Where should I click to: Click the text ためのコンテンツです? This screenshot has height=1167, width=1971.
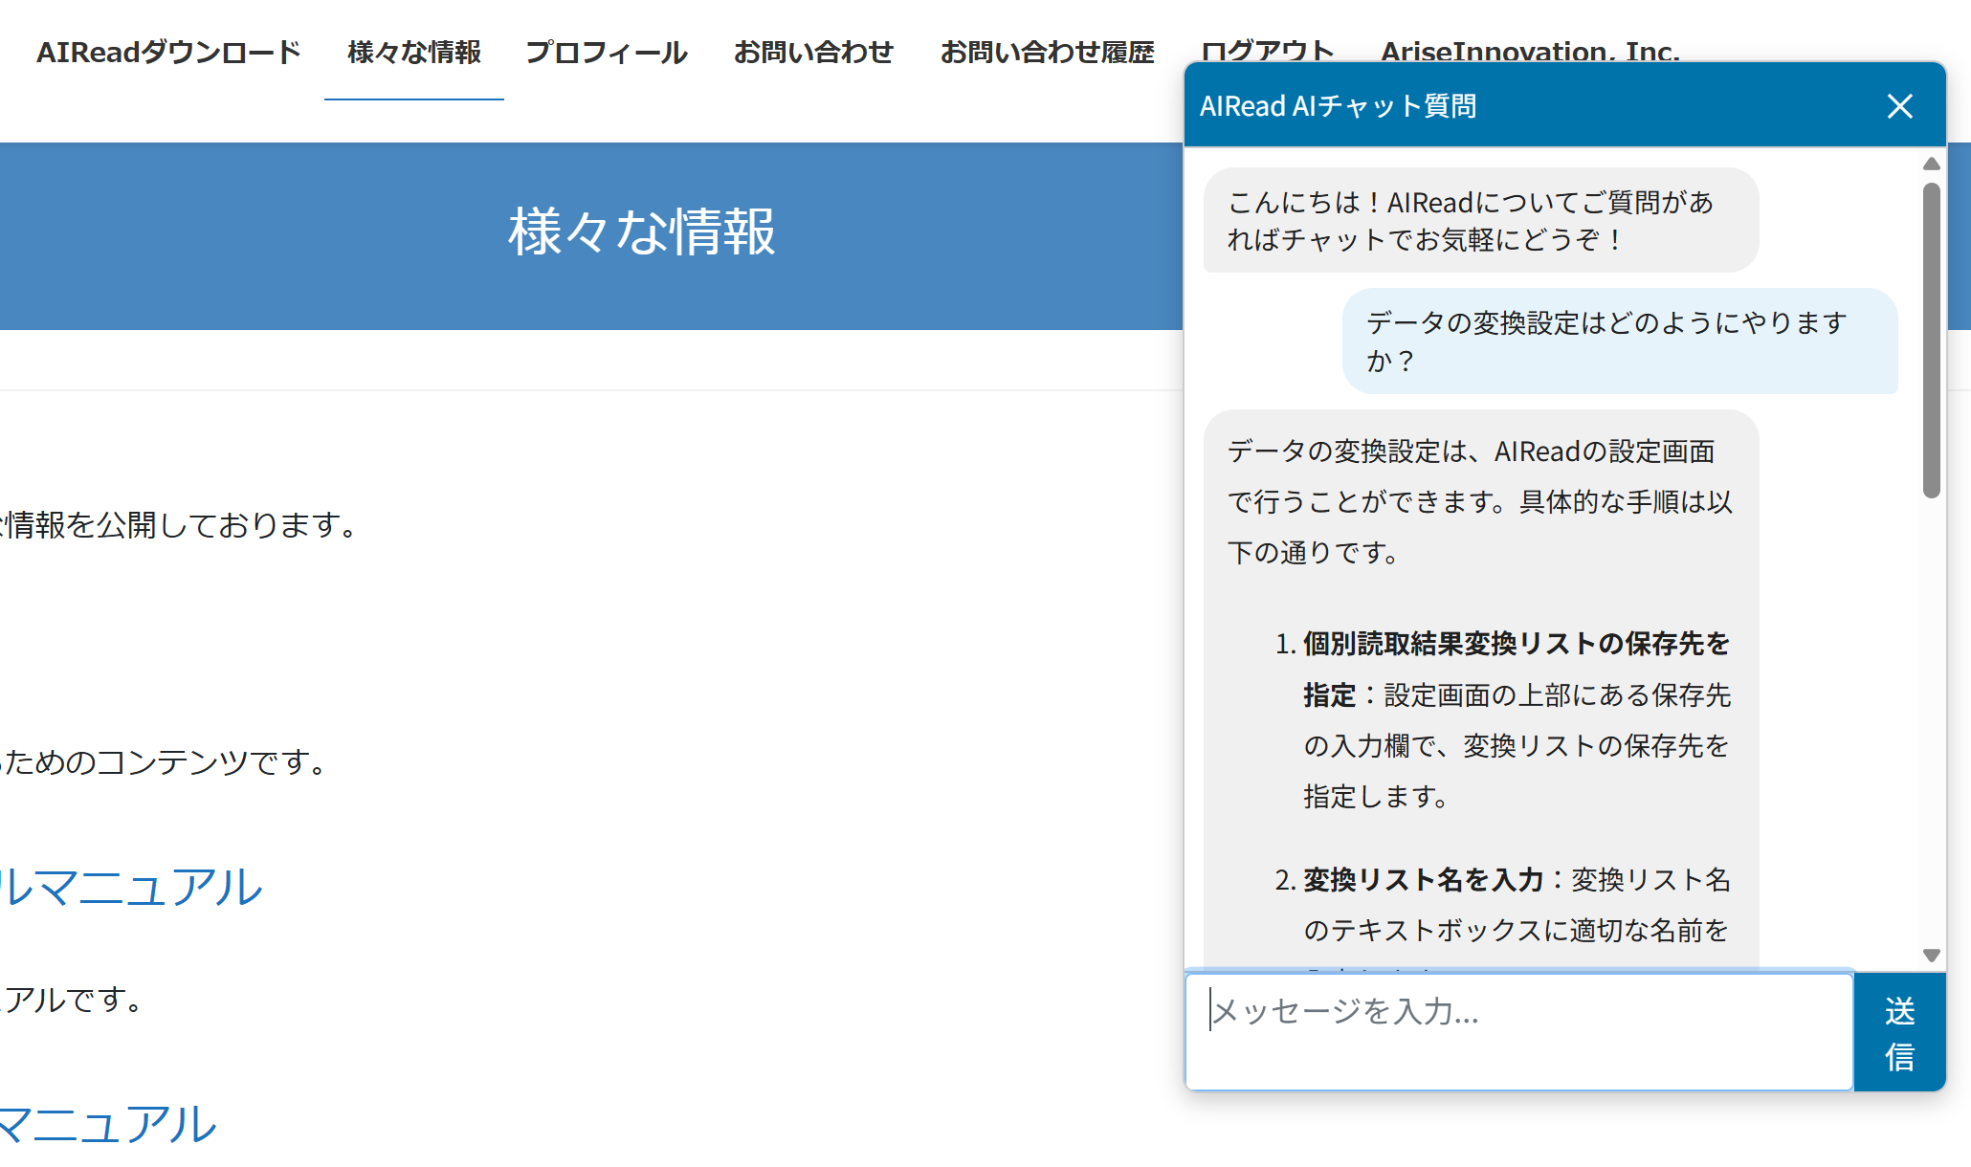tap(166, 761)
